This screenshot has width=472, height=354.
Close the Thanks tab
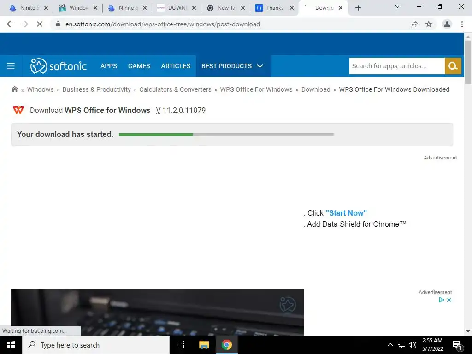click(292, 8)
